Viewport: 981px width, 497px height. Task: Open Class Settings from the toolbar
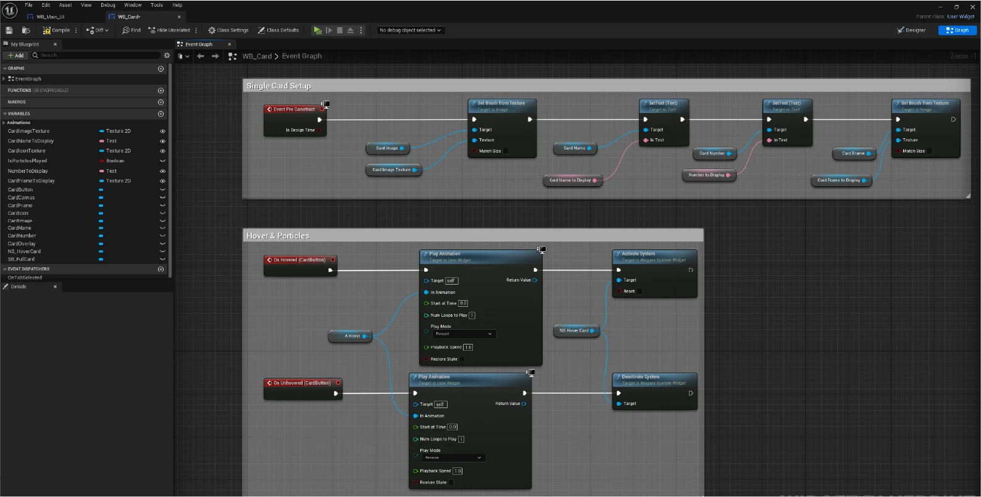228,30
